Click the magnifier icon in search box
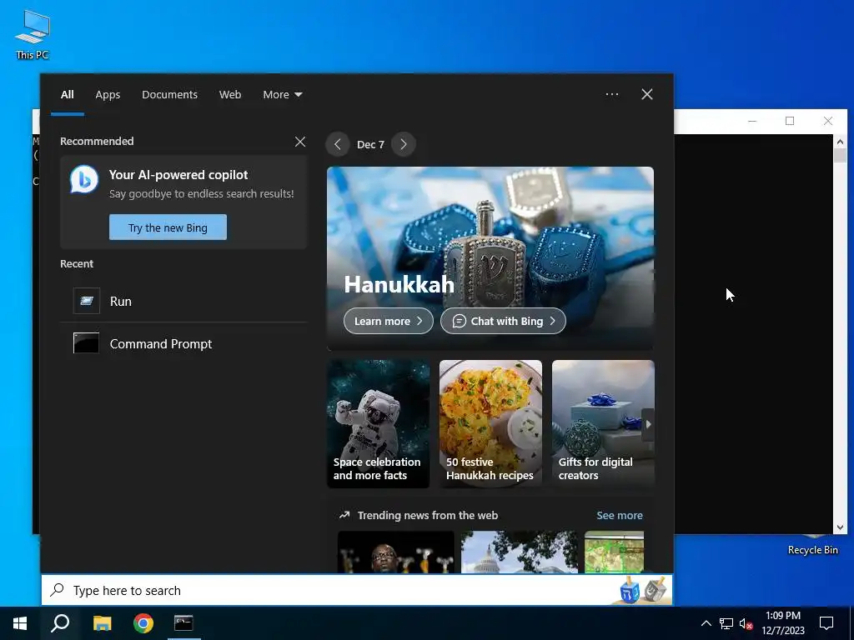The height and width of the screenshot is (640, 854). (x=58, y=590)
